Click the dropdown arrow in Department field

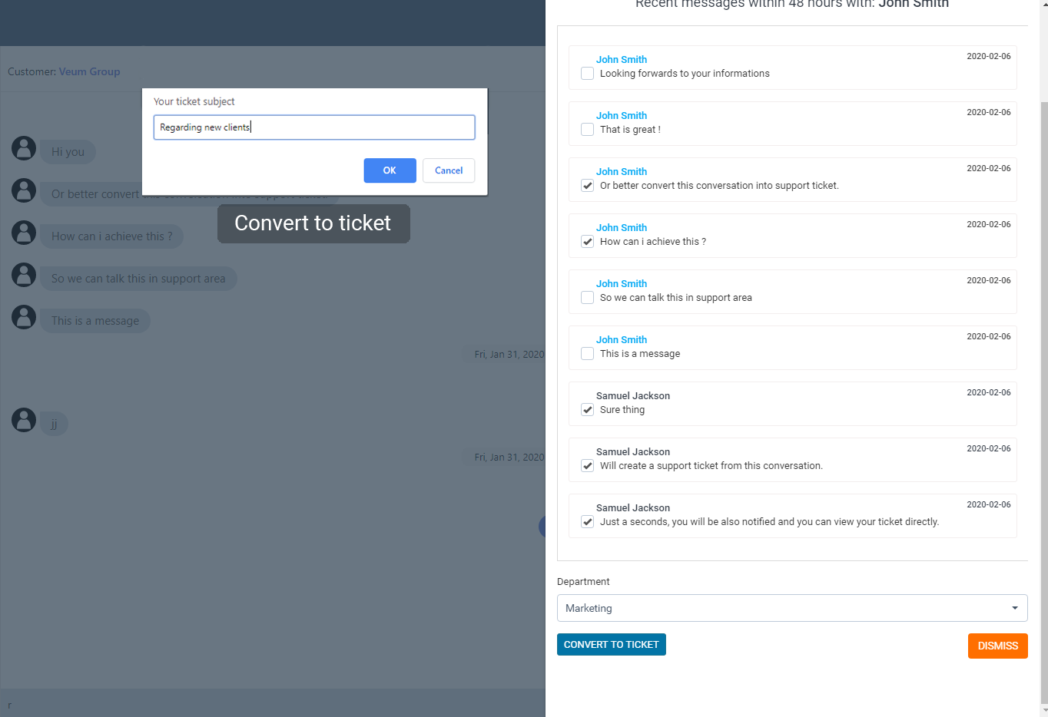(1015, 608)
